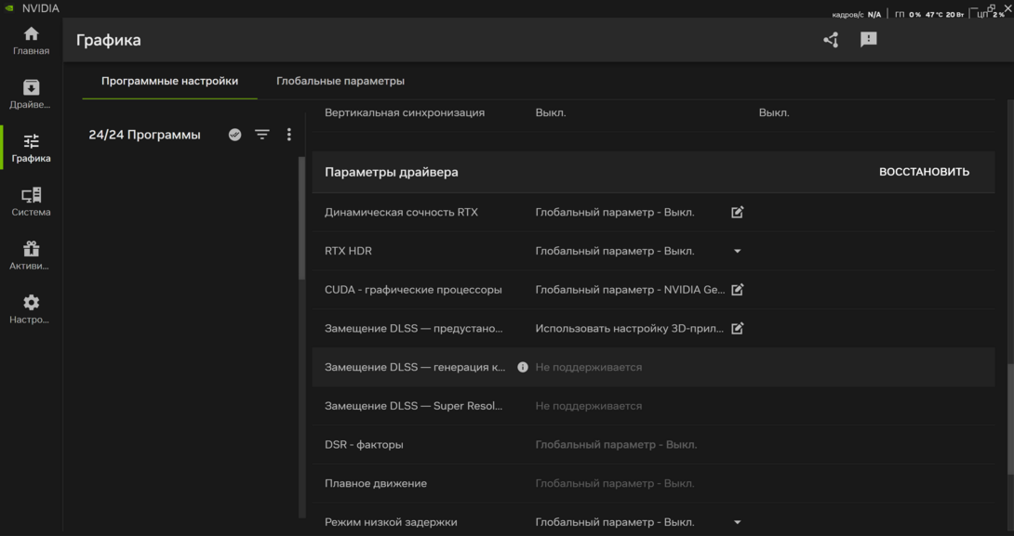
Task: Open the Система sidebar section
Action: pyautogui.click(x=31, y=202)
